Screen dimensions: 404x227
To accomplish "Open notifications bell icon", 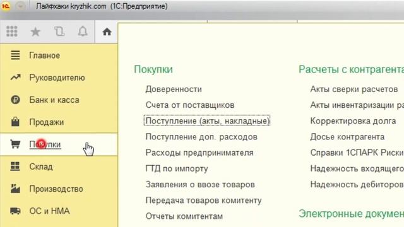I will coord(83,32).
